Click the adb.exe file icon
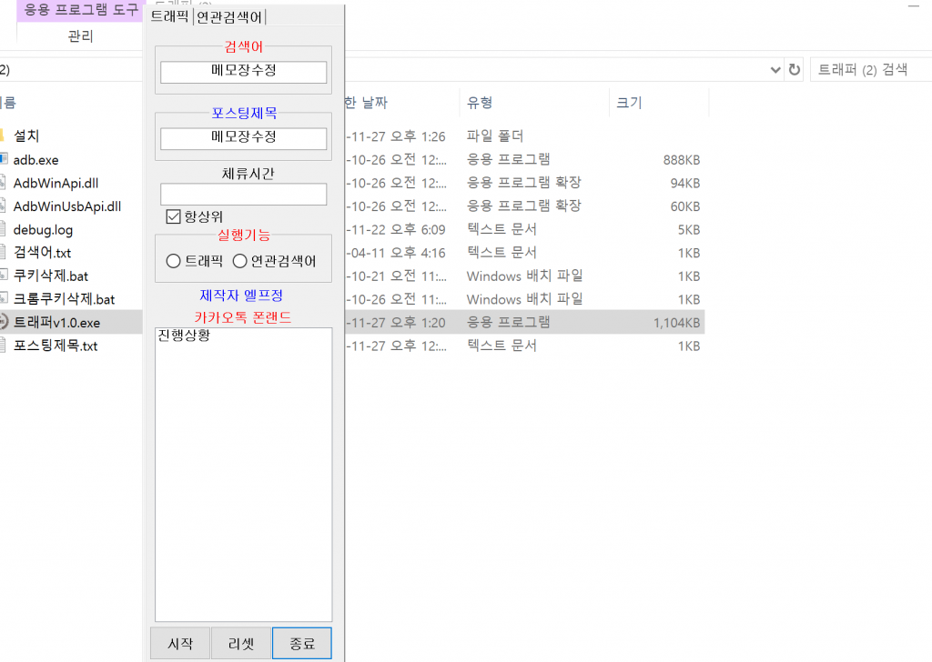The height and width of the screenshot is (662, 932). click(3, 160)
